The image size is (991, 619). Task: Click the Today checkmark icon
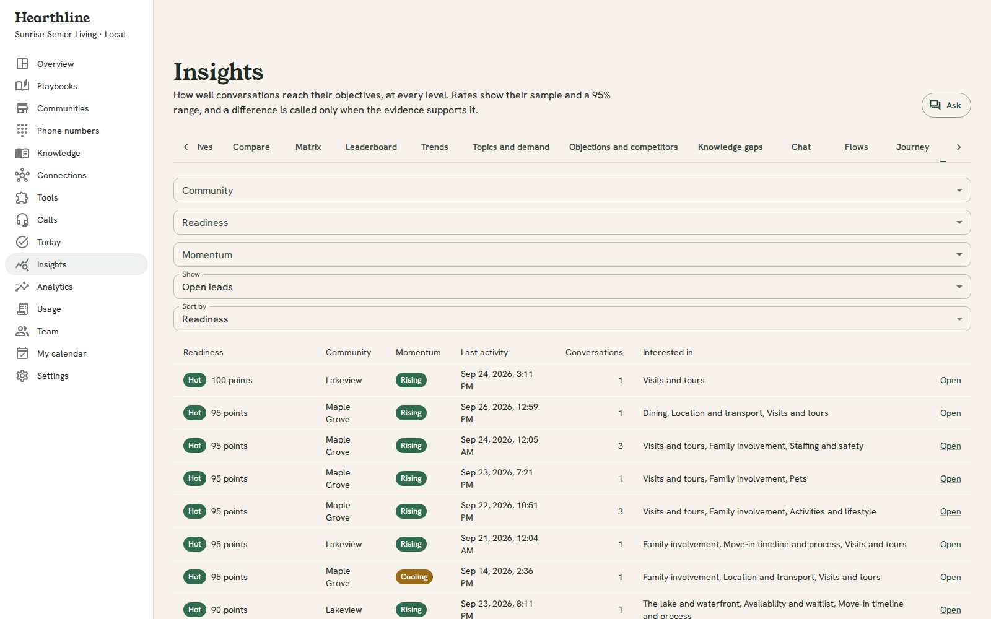pos(22,242)
